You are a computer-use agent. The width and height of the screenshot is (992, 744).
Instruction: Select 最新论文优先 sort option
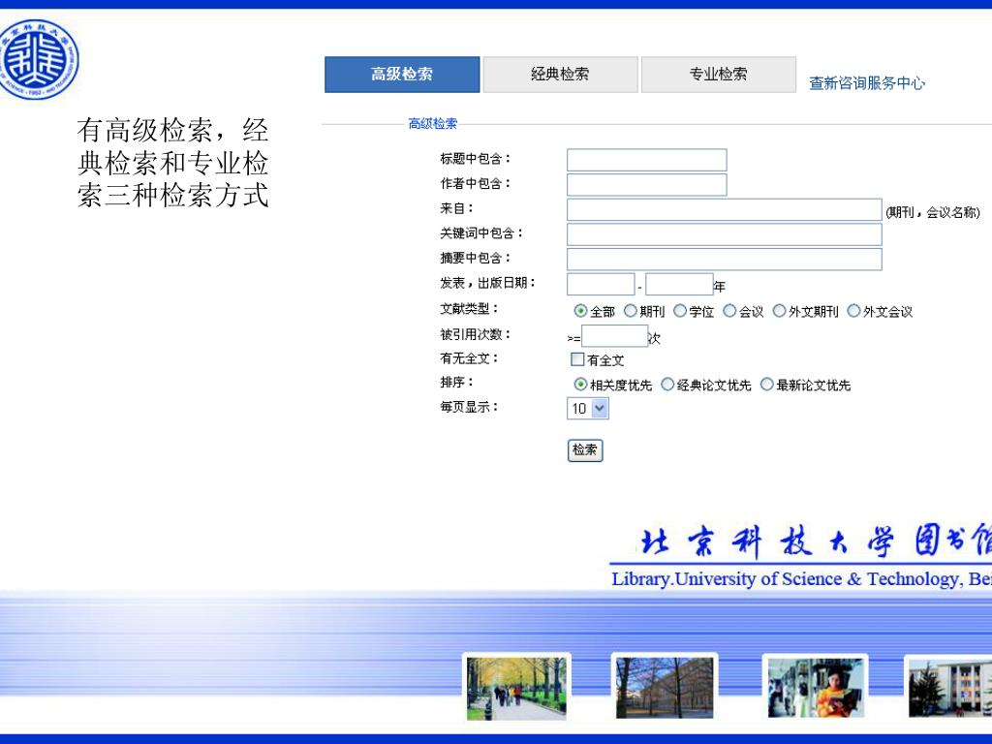766,384
